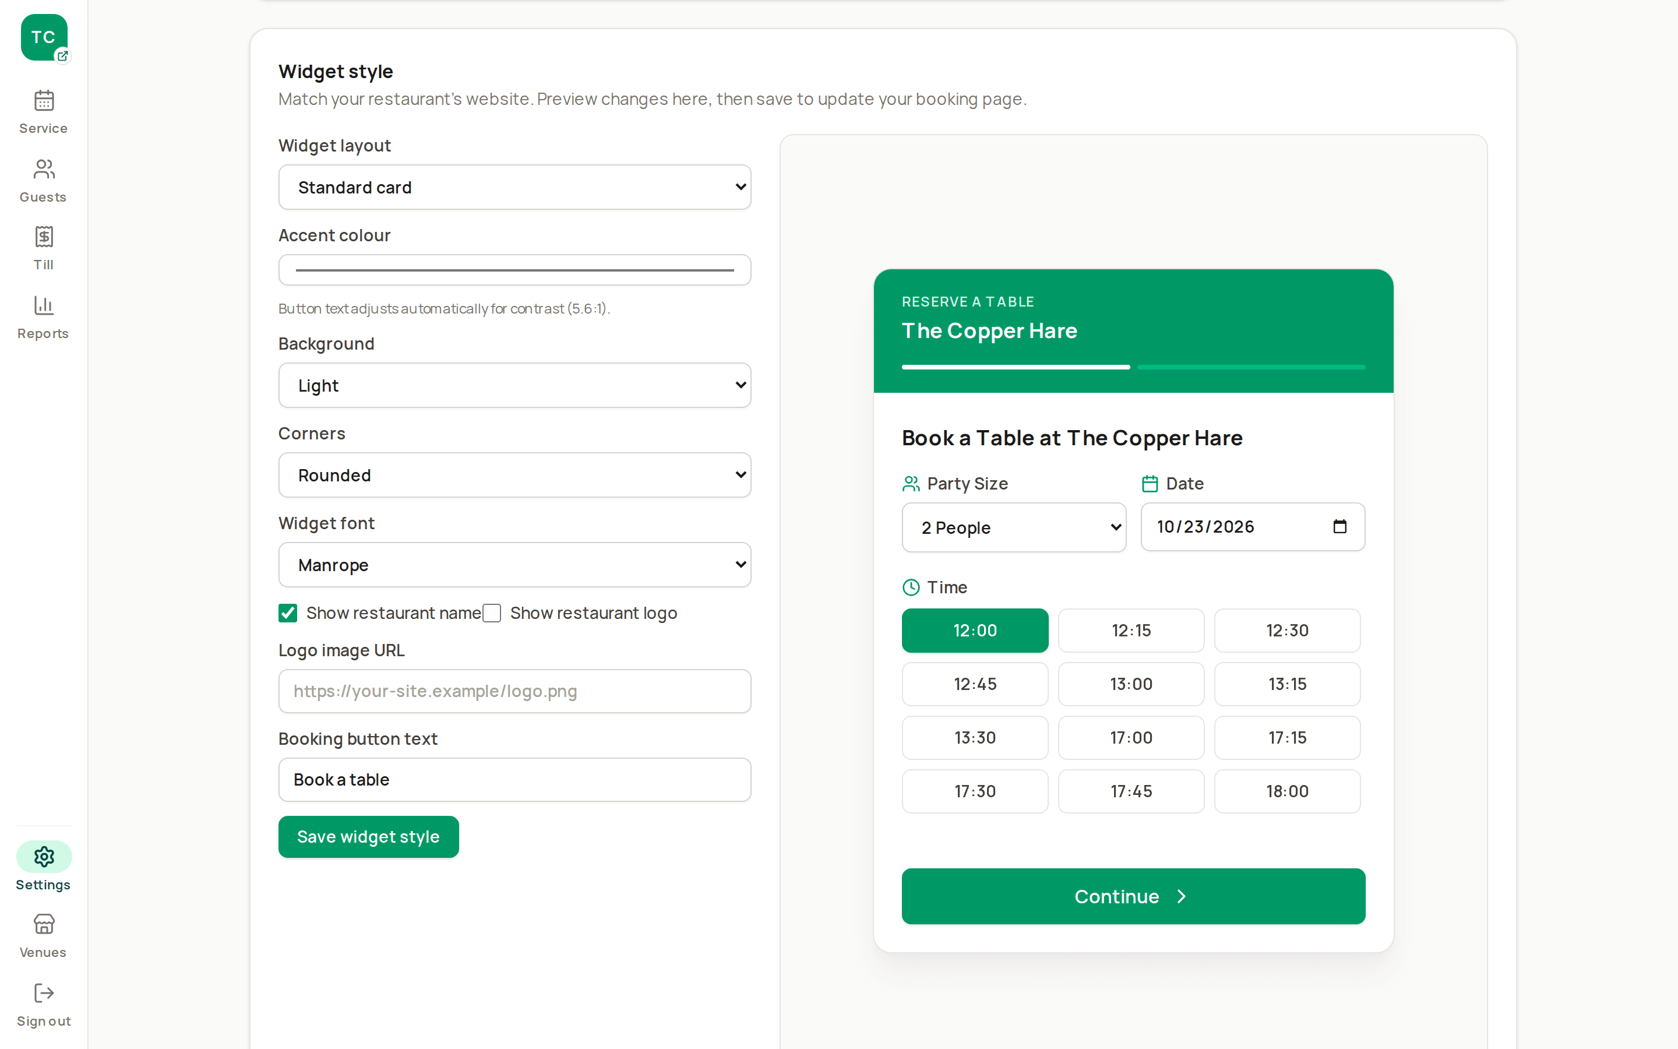The width and height of the screenshot is (1678, 1049).
Task: Select the 18:00 time slot
Action: pyautogui.click(x=1287, y=791)
